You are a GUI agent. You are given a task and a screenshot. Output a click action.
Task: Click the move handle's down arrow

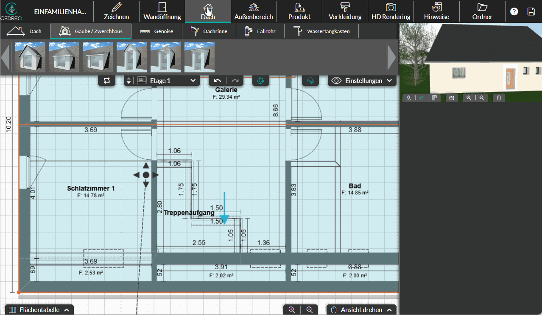146,184
